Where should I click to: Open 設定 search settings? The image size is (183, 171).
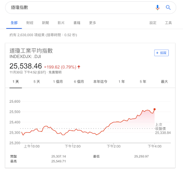[153, 23]
